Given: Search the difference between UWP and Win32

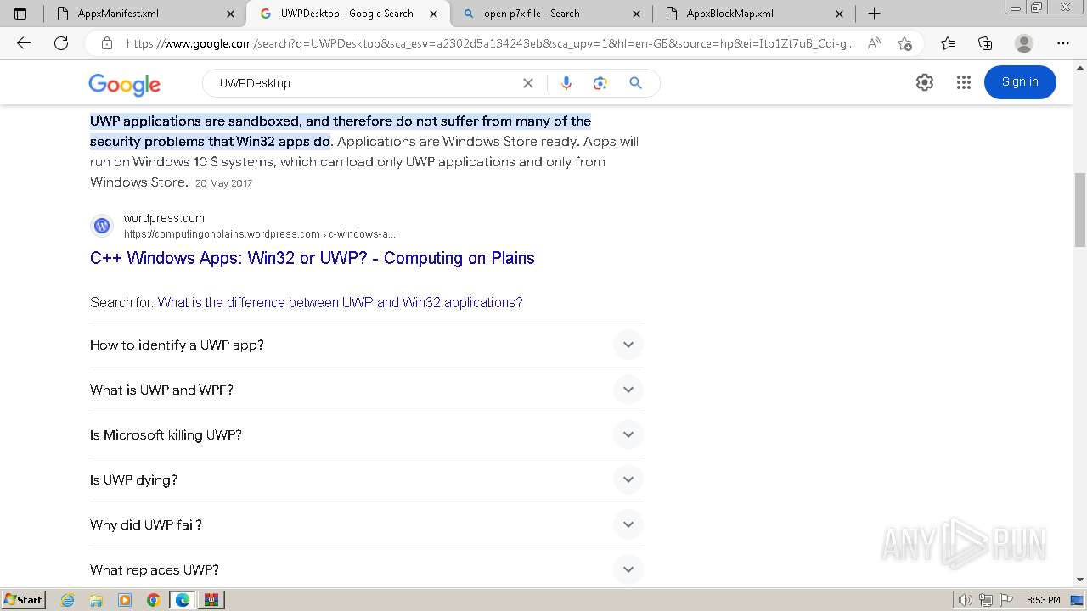Looking at the screenshot, I should click(x=340, y=302).
